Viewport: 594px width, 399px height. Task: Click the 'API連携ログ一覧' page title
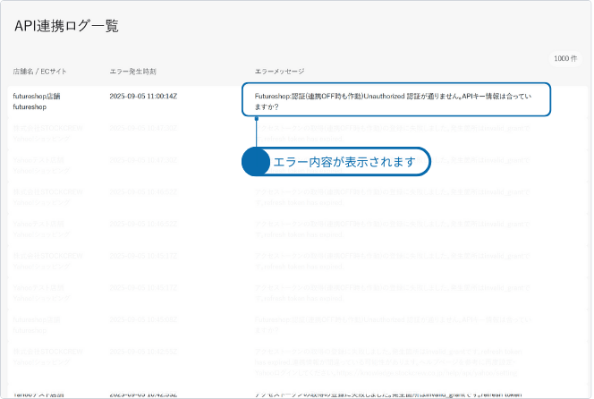tap(66, 26)
